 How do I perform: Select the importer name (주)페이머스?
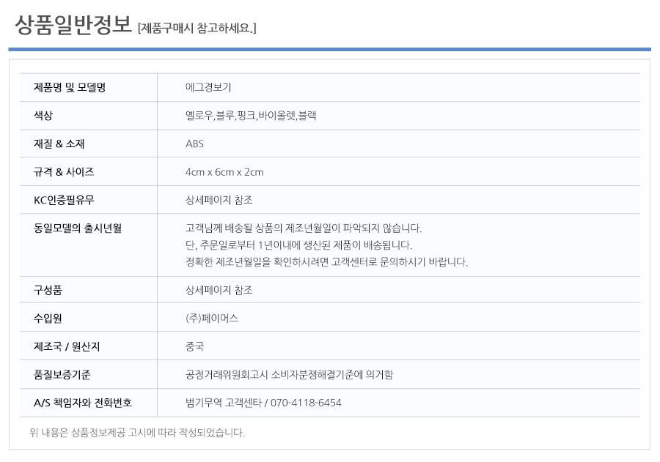212,318
